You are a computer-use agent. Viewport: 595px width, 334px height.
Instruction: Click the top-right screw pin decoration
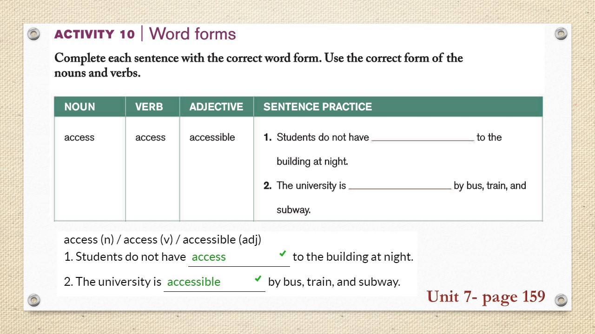561,33
